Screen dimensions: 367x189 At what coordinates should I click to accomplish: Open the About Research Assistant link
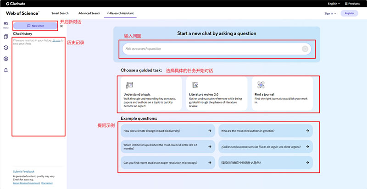27,183
